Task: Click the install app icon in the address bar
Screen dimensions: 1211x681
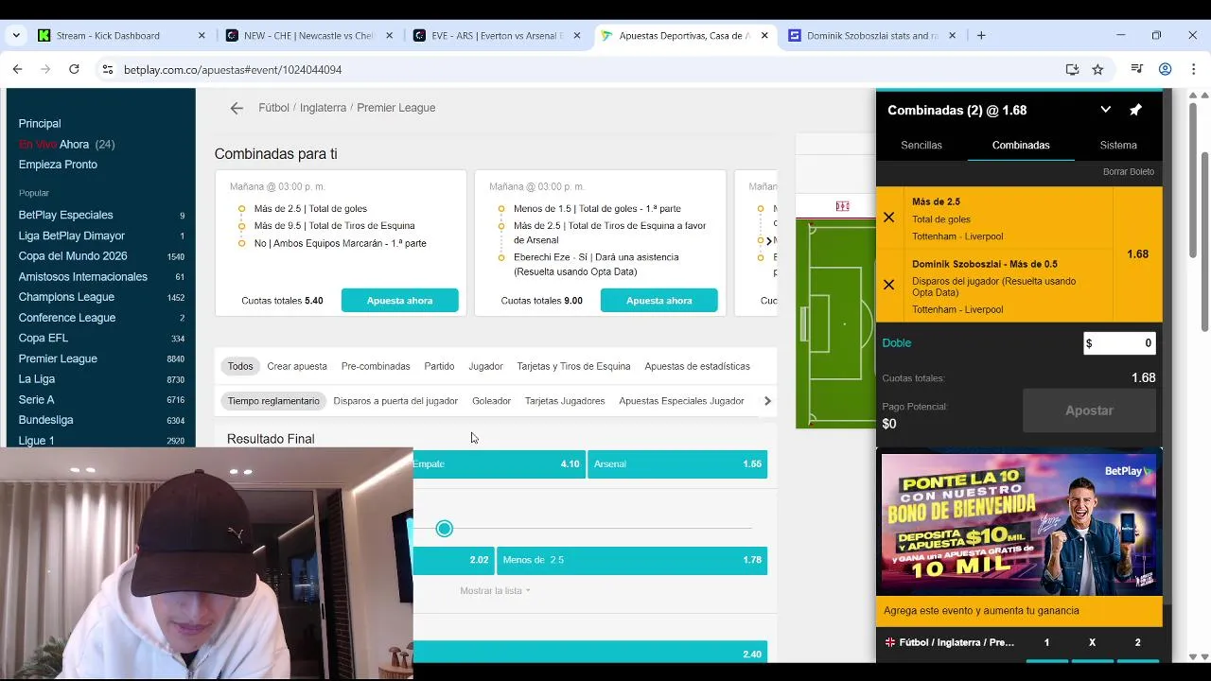Action: click(1072, 69)
